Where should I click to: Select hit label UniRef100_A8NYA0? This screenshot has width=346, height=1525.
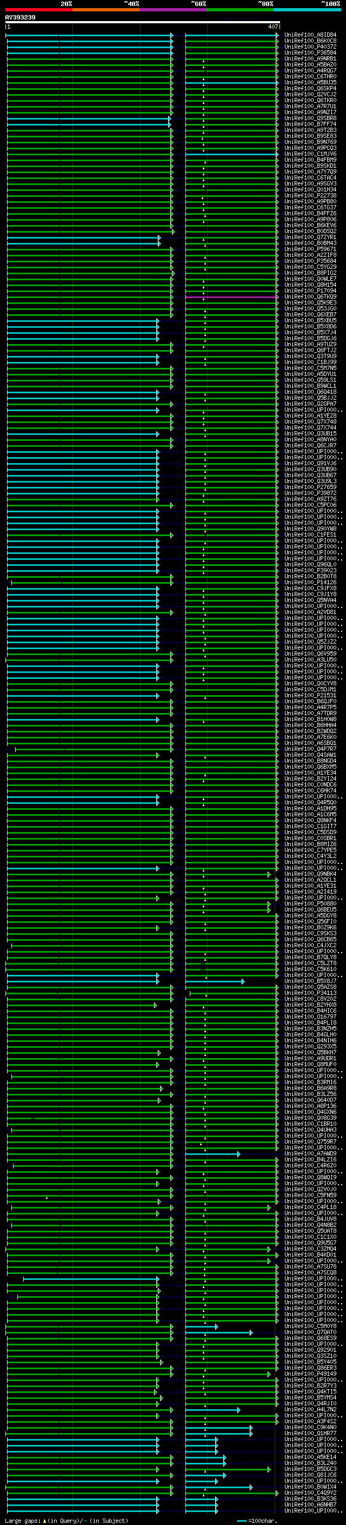[310, 439]
